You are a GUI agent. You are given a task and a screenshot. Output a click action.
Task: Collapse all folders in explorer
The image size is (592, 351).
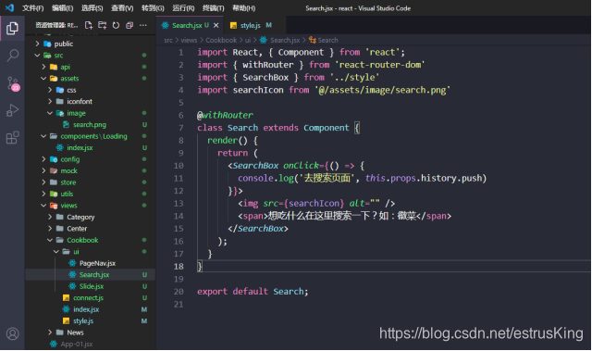click(x=129, y=25)
